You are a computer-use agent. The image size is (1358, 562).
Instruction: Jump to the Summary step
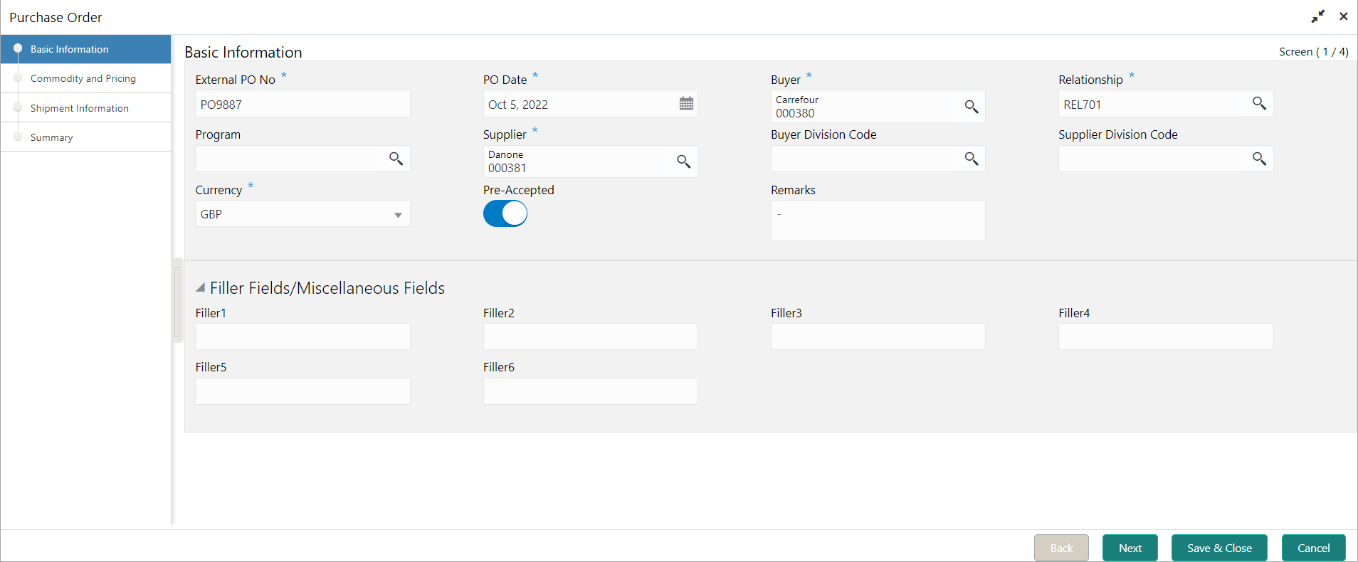52,137
